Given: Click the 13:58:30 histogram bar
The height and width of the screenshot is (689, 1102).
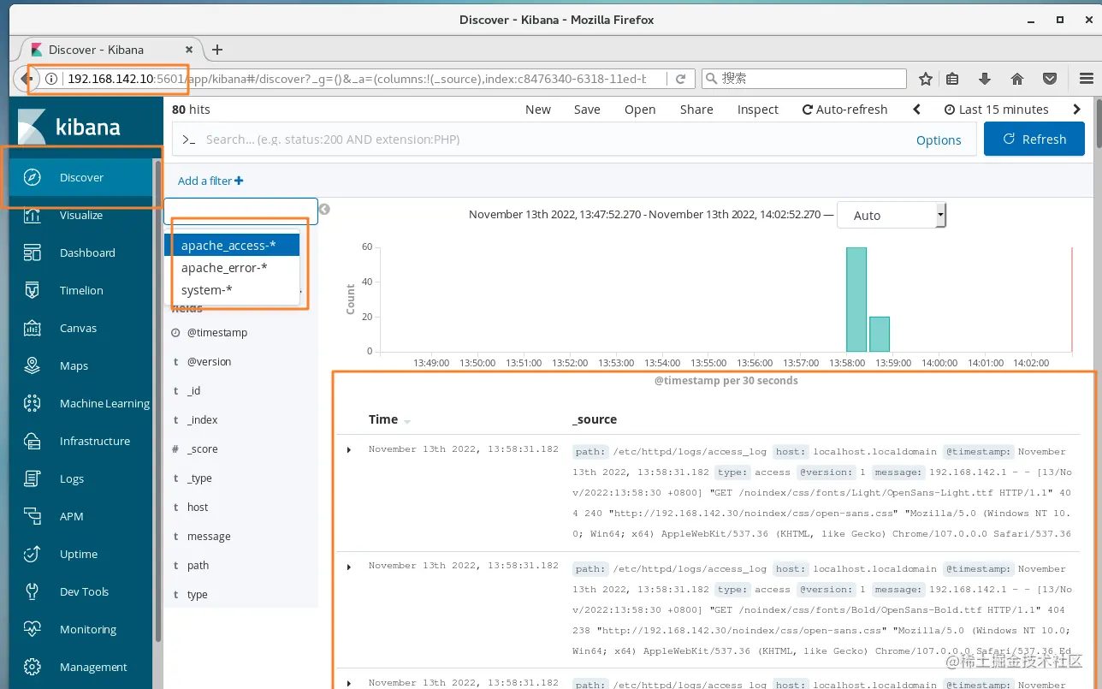Looking at the screenshot, I should tap(880, 334).
